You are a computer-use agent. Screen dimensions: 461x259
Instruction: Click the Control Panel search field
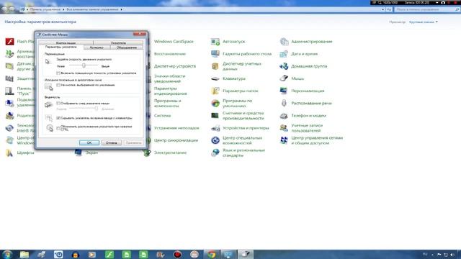pos(426,9)
